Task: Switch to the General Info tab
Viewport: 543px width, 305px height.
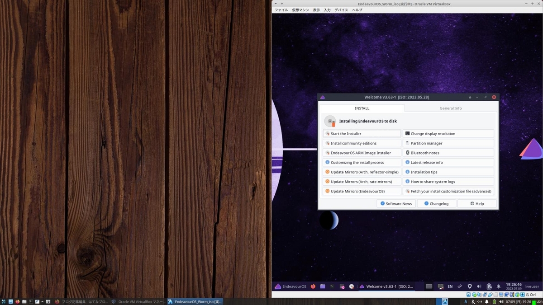Action: 451,108
